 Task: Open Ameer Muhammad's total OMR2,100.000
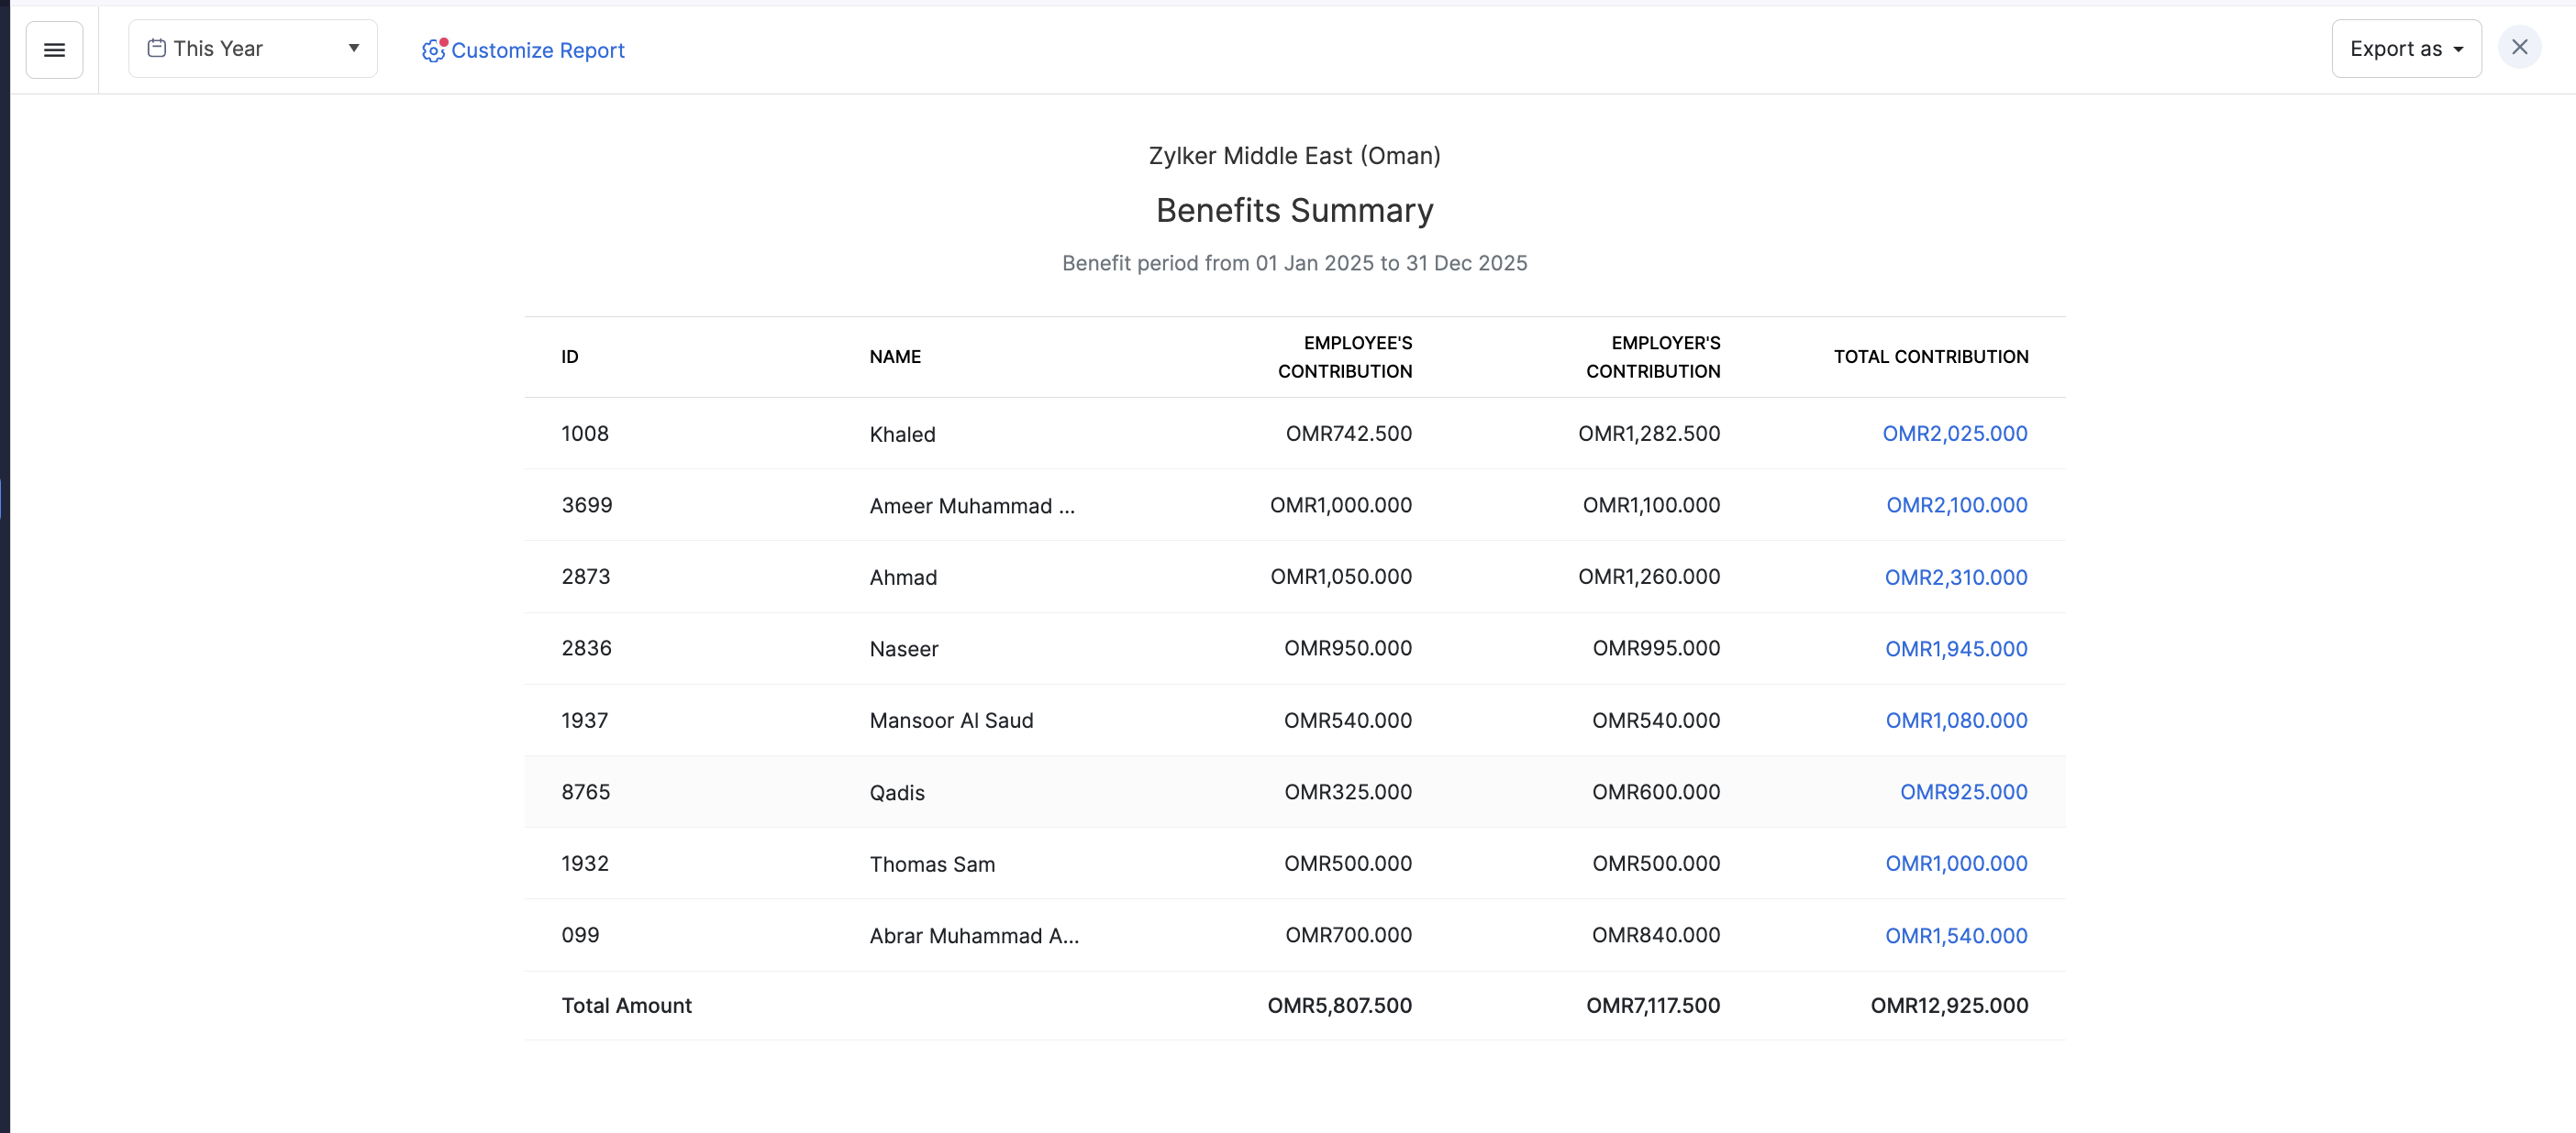pyautogui.click(x=1956, y=504)
